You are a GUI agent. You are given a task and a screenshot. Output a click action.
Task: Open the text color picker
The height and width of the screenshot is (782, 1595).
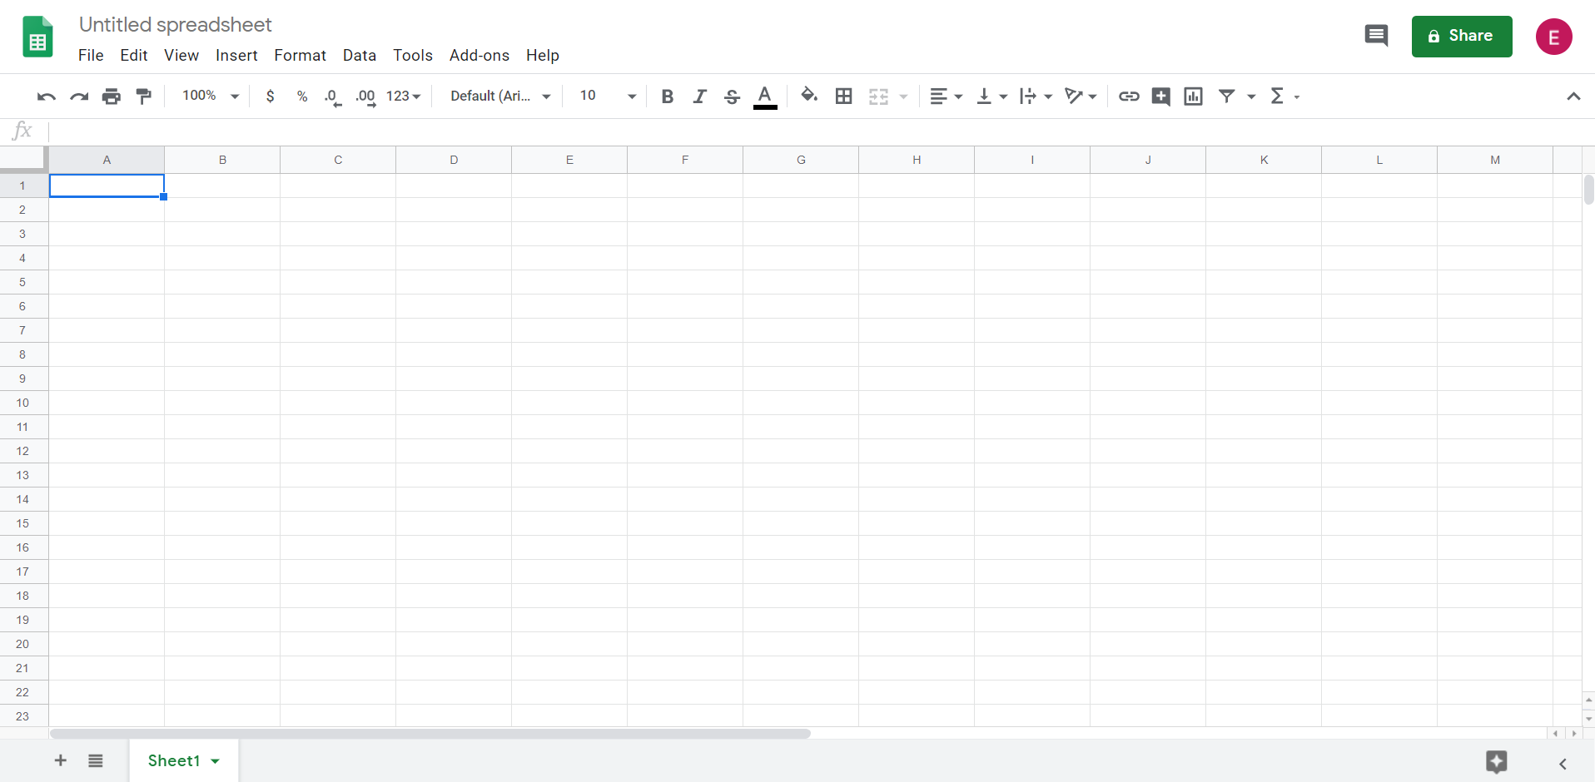(765, 97)
